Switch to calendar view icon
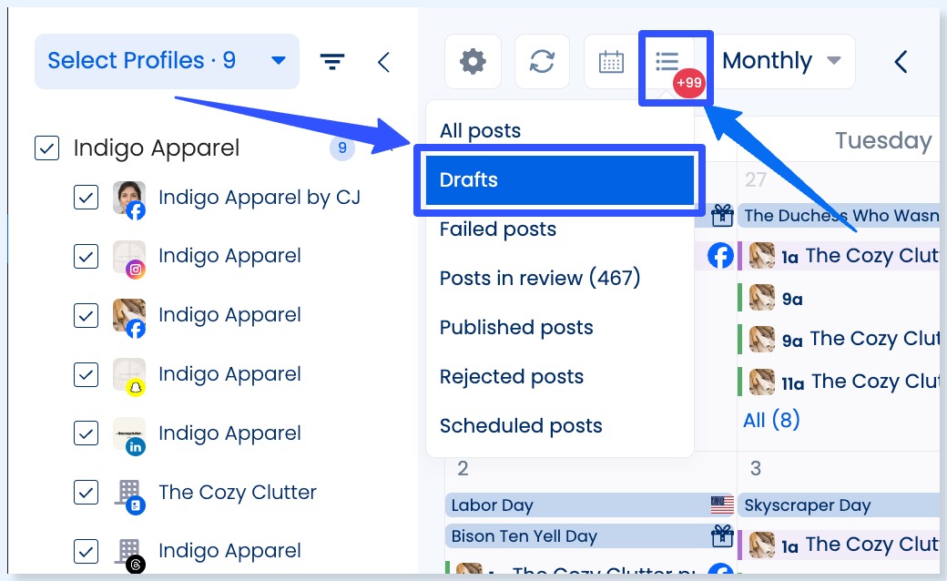The height and width of the screenshot is (581, 947). click(611, 62)
